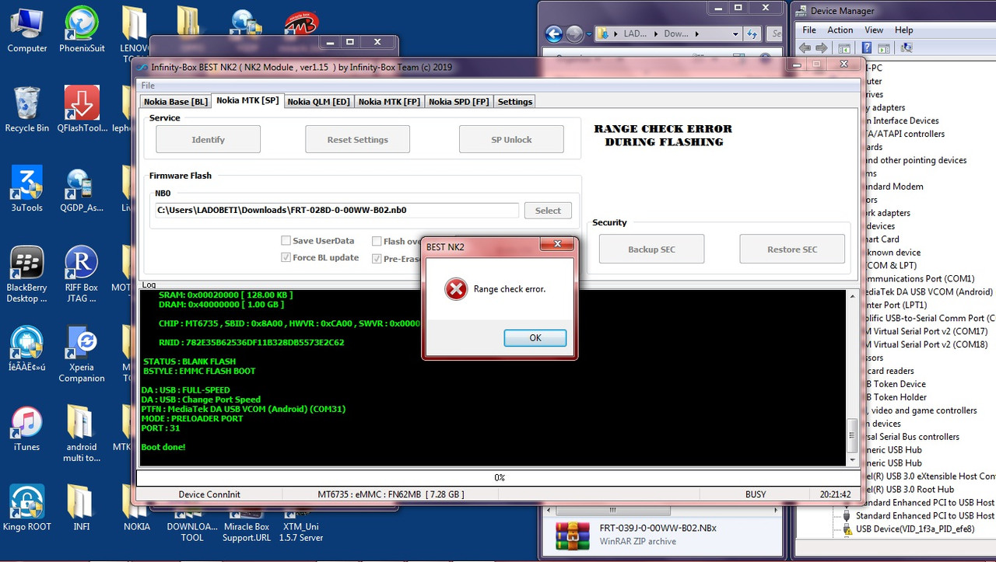996x562 pixels.
Task: Expand breadcrumb arrow after LAD... folder
Action: [655, 34]
